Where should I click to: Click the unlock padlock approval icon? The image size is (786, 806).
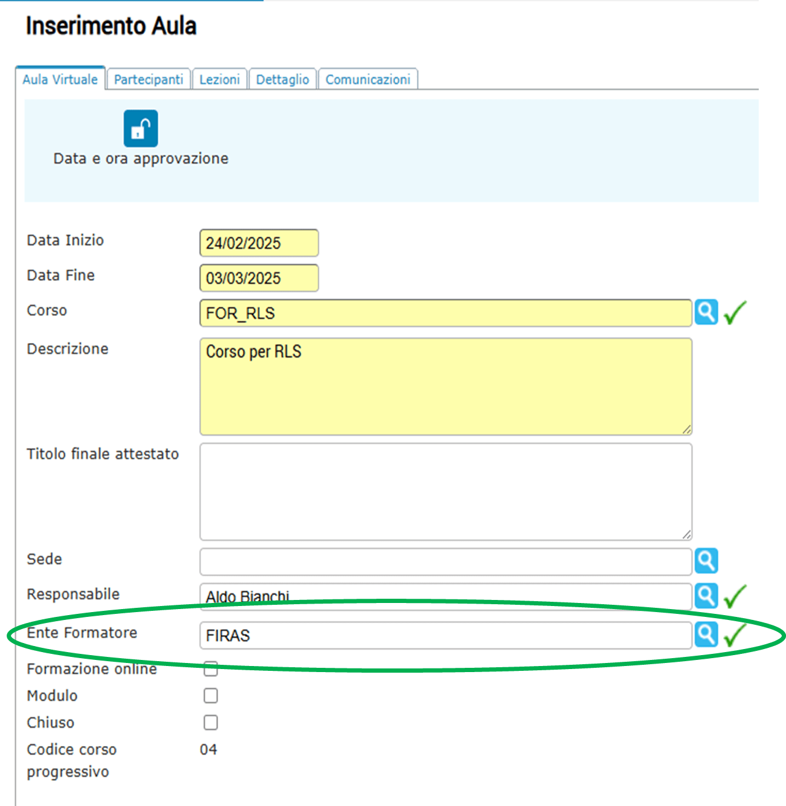coord(141,128)
